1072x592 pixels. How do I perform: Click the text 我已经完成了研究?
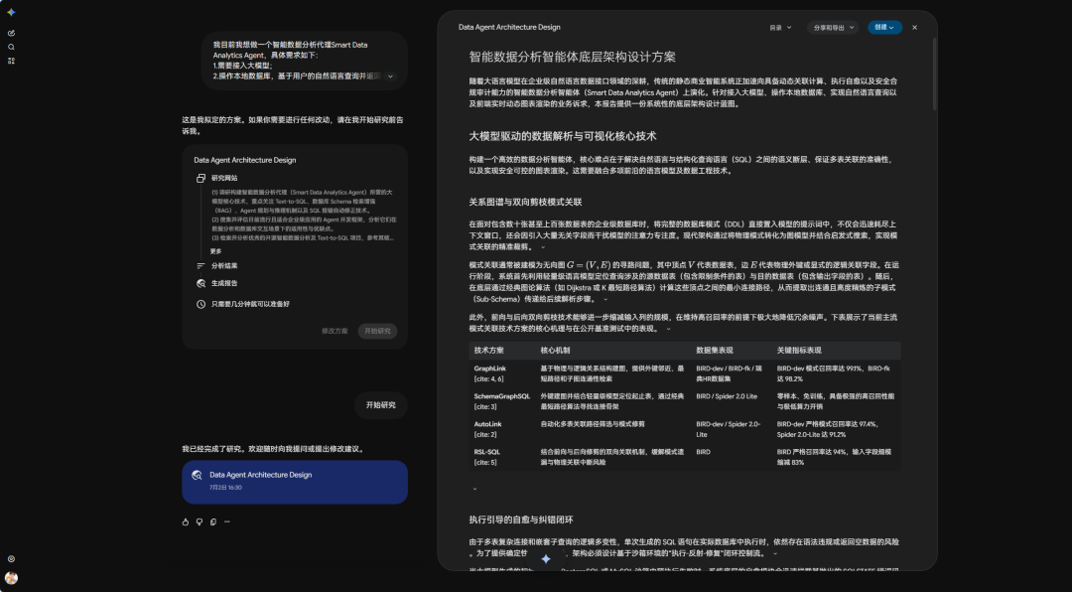213,449
